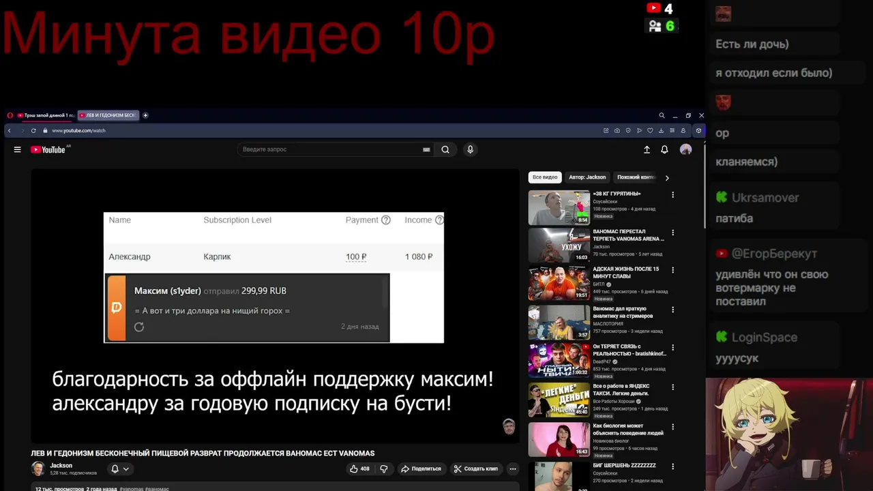The height and width of the screenshot is (491, 873).
Task: Click the channel watermark in video corner
Action: 509,427
